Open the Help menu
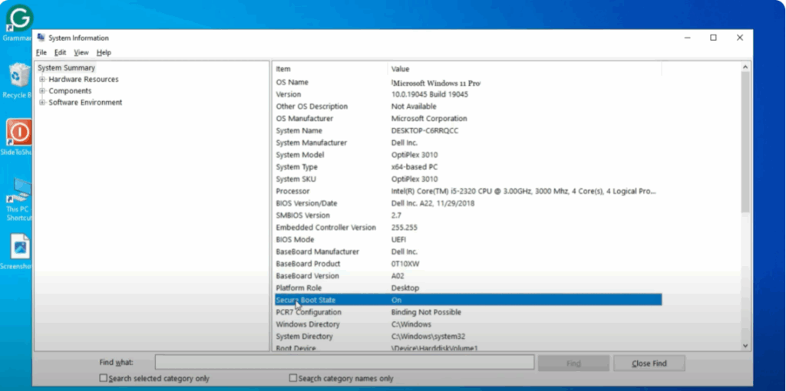The width and height of the screenshot is (786, 391). pos(104,53)
